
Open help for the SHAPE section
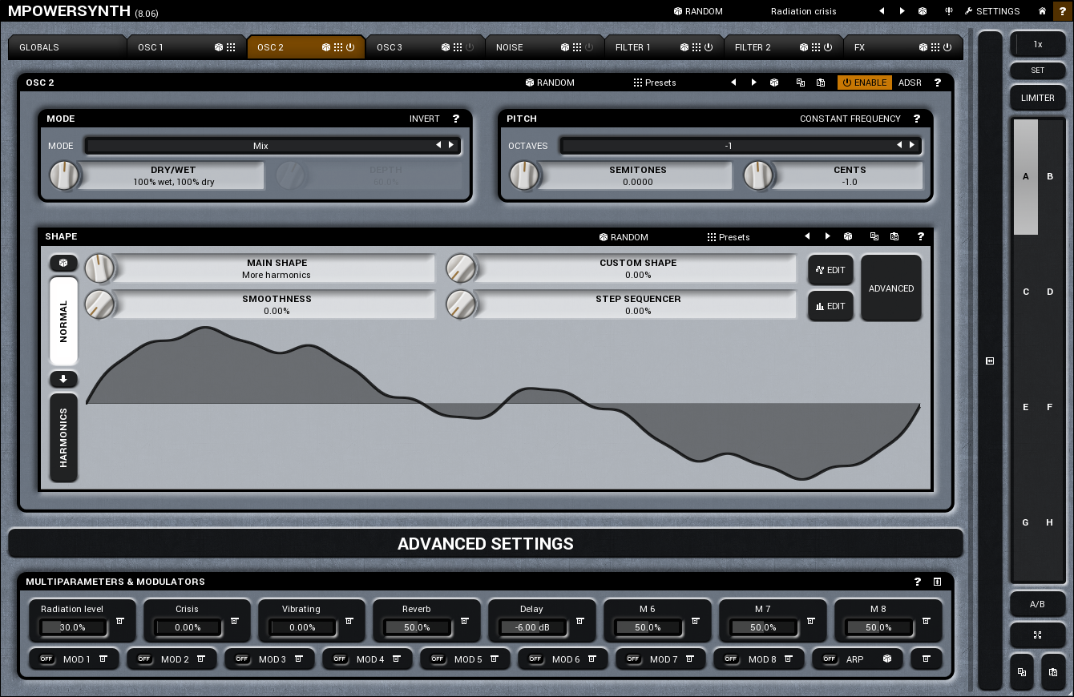[921, 237]
